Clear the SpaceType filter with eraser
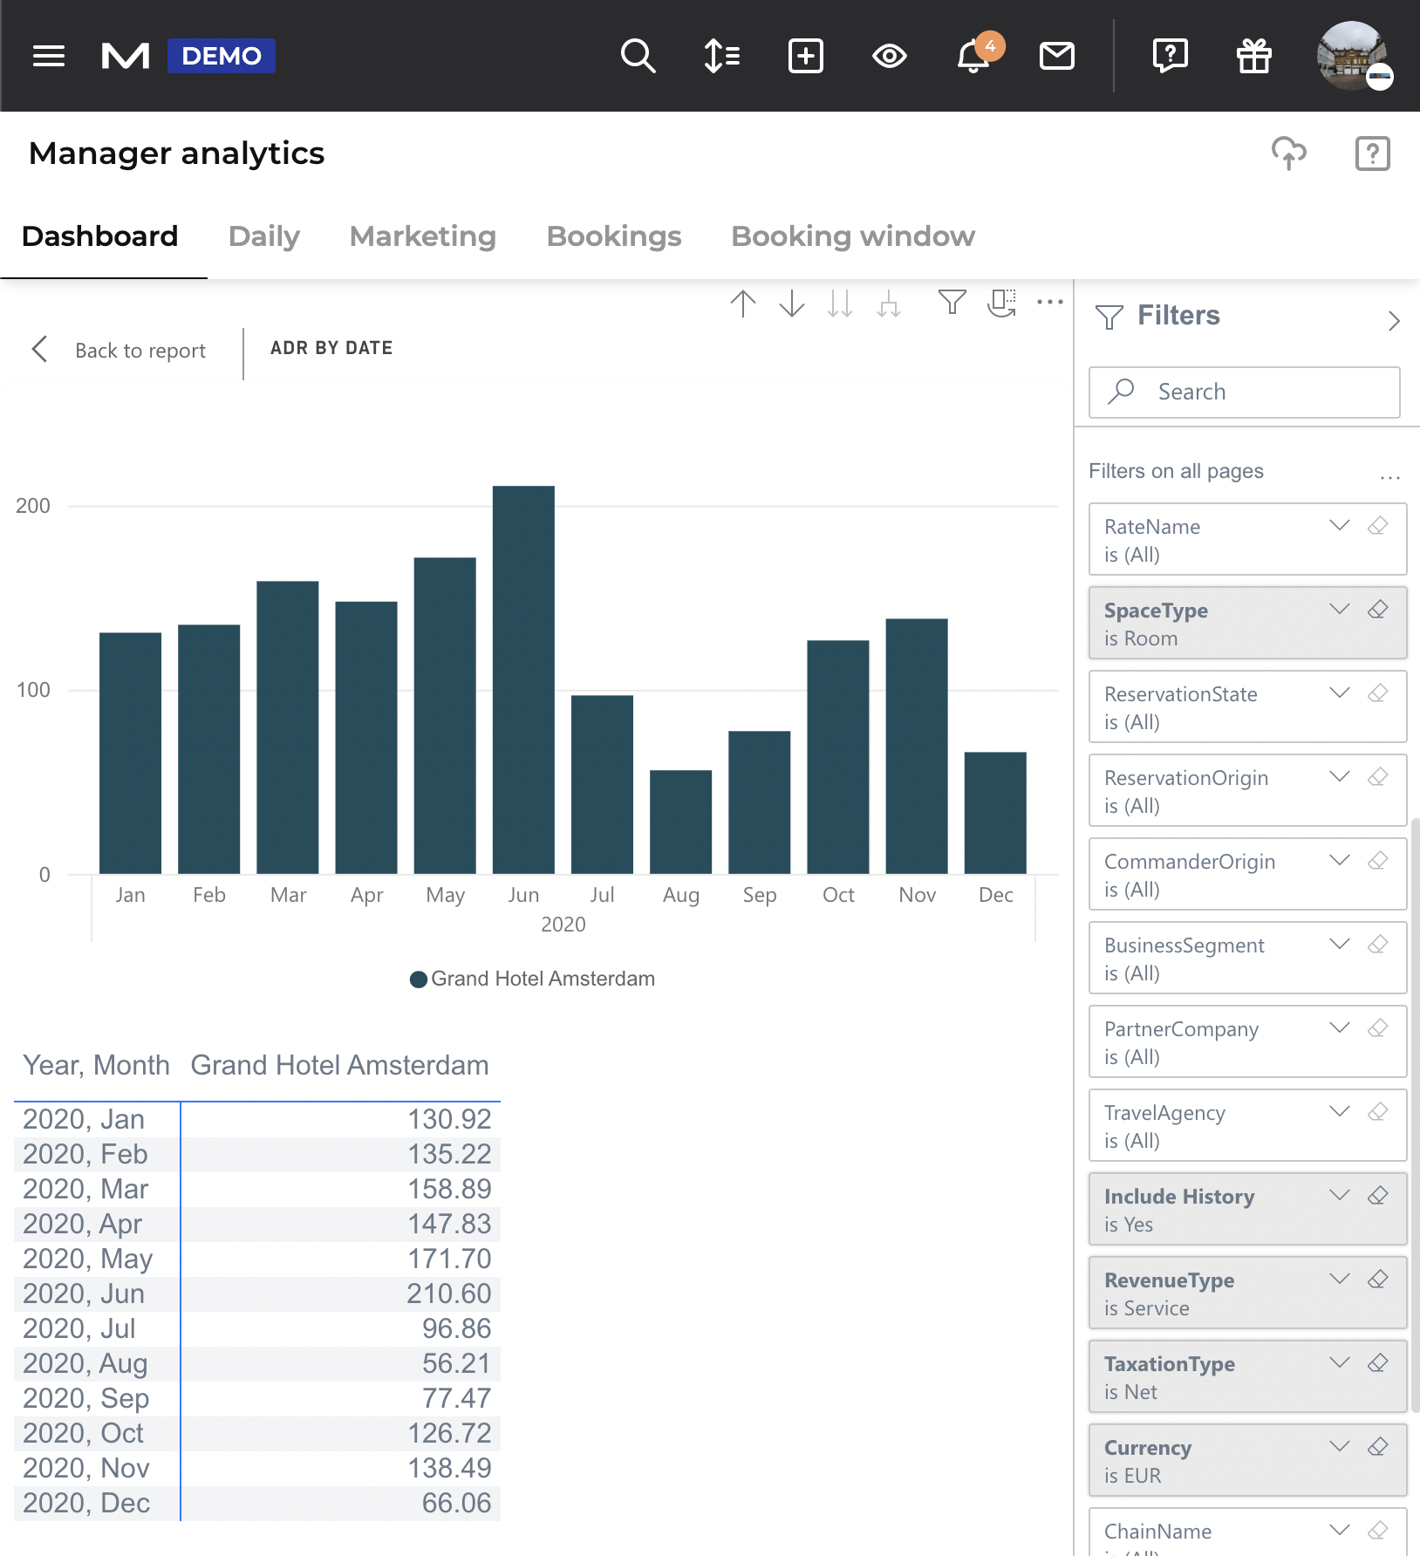 [1378, 609]
